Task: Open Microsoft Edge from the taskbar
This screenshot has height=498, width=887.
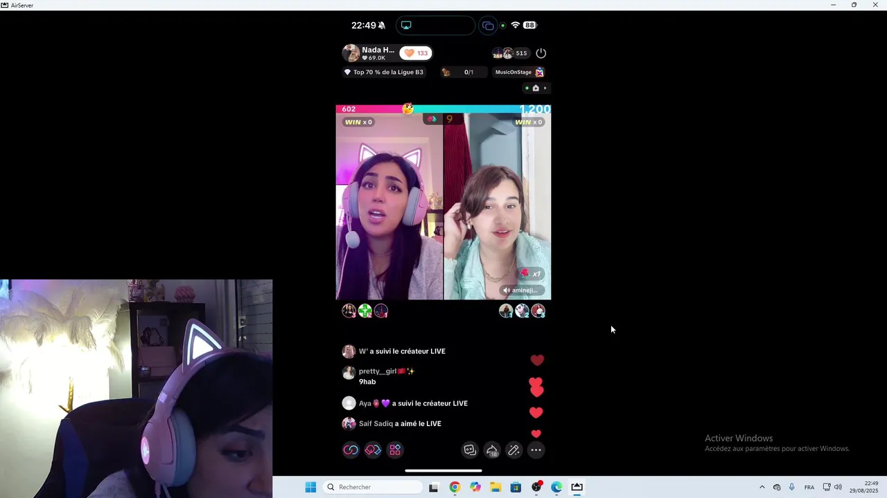Action: tap(556, 487)
